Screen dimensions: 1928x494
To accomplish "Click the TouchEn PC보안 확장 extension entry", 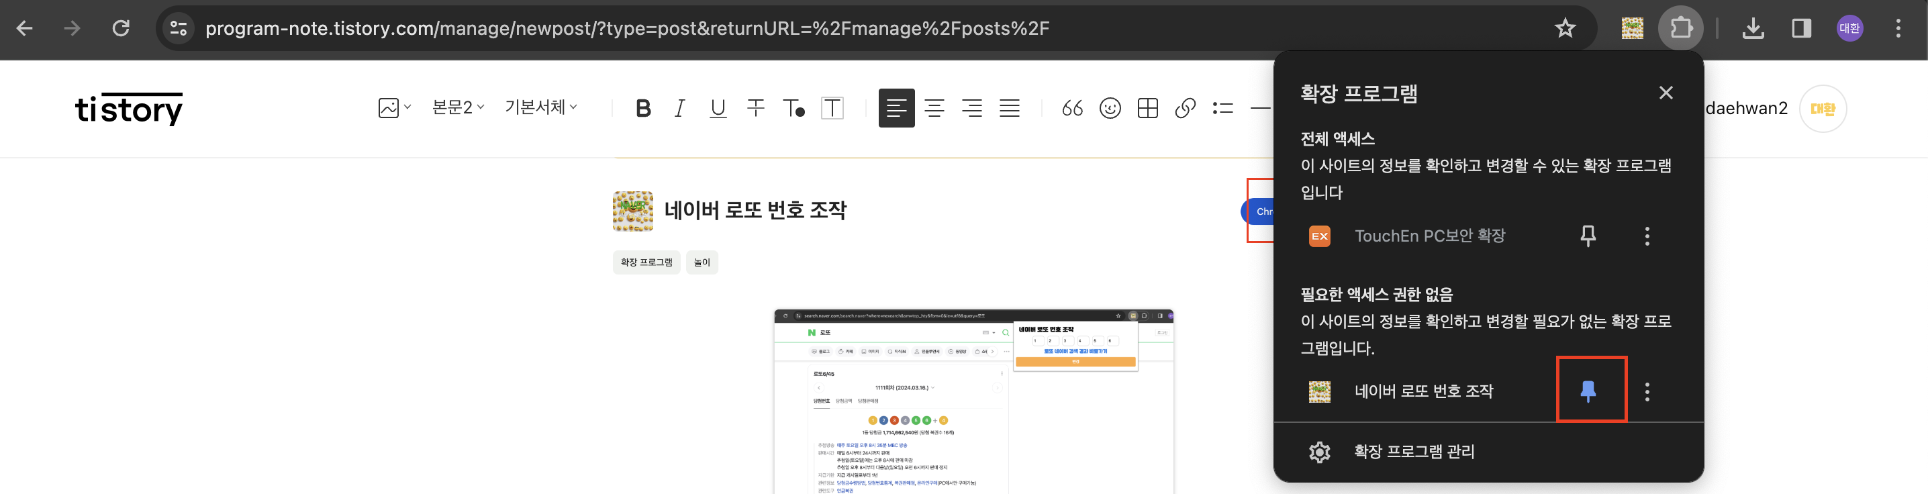I will tap(1429, 236).
